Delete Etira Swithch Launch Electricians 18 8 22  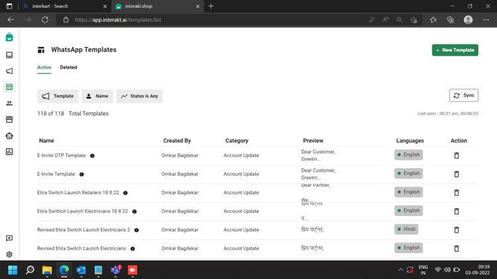(457, 211)
